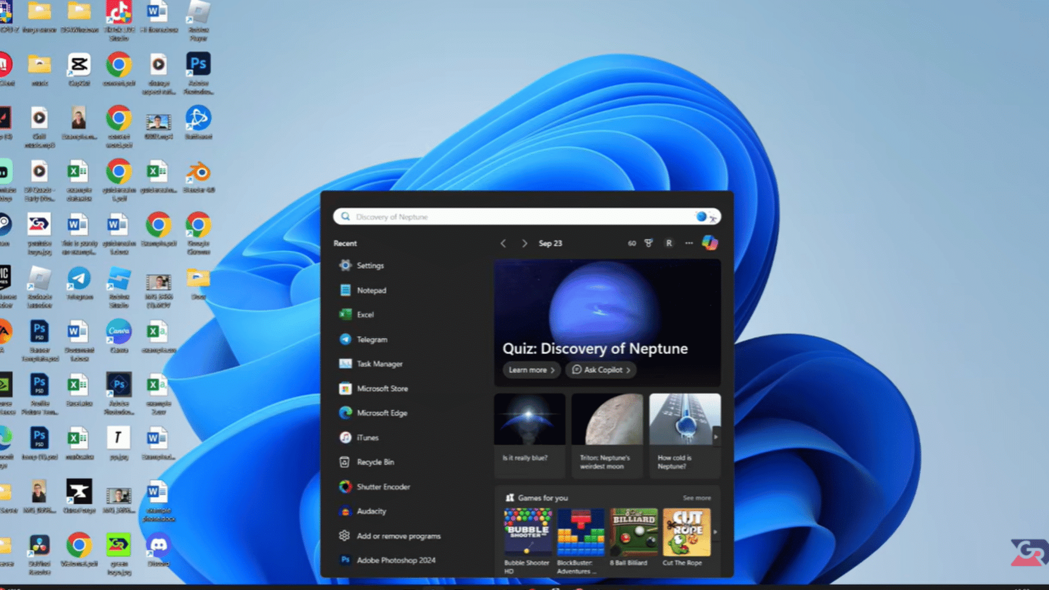
Task: Click the Ask Copilot button
Action: (x=601, y=370)
